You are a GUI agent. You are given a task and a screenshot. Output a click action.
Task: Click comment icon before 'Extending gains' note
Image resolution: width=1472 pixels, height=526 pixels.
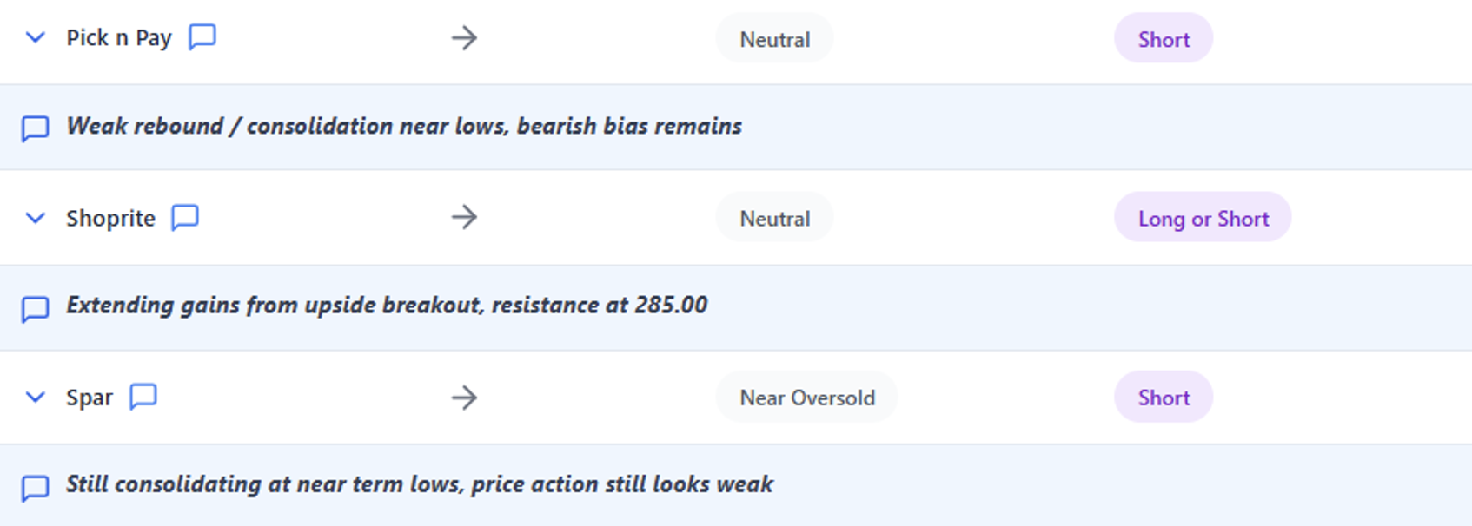click(35, 308)
